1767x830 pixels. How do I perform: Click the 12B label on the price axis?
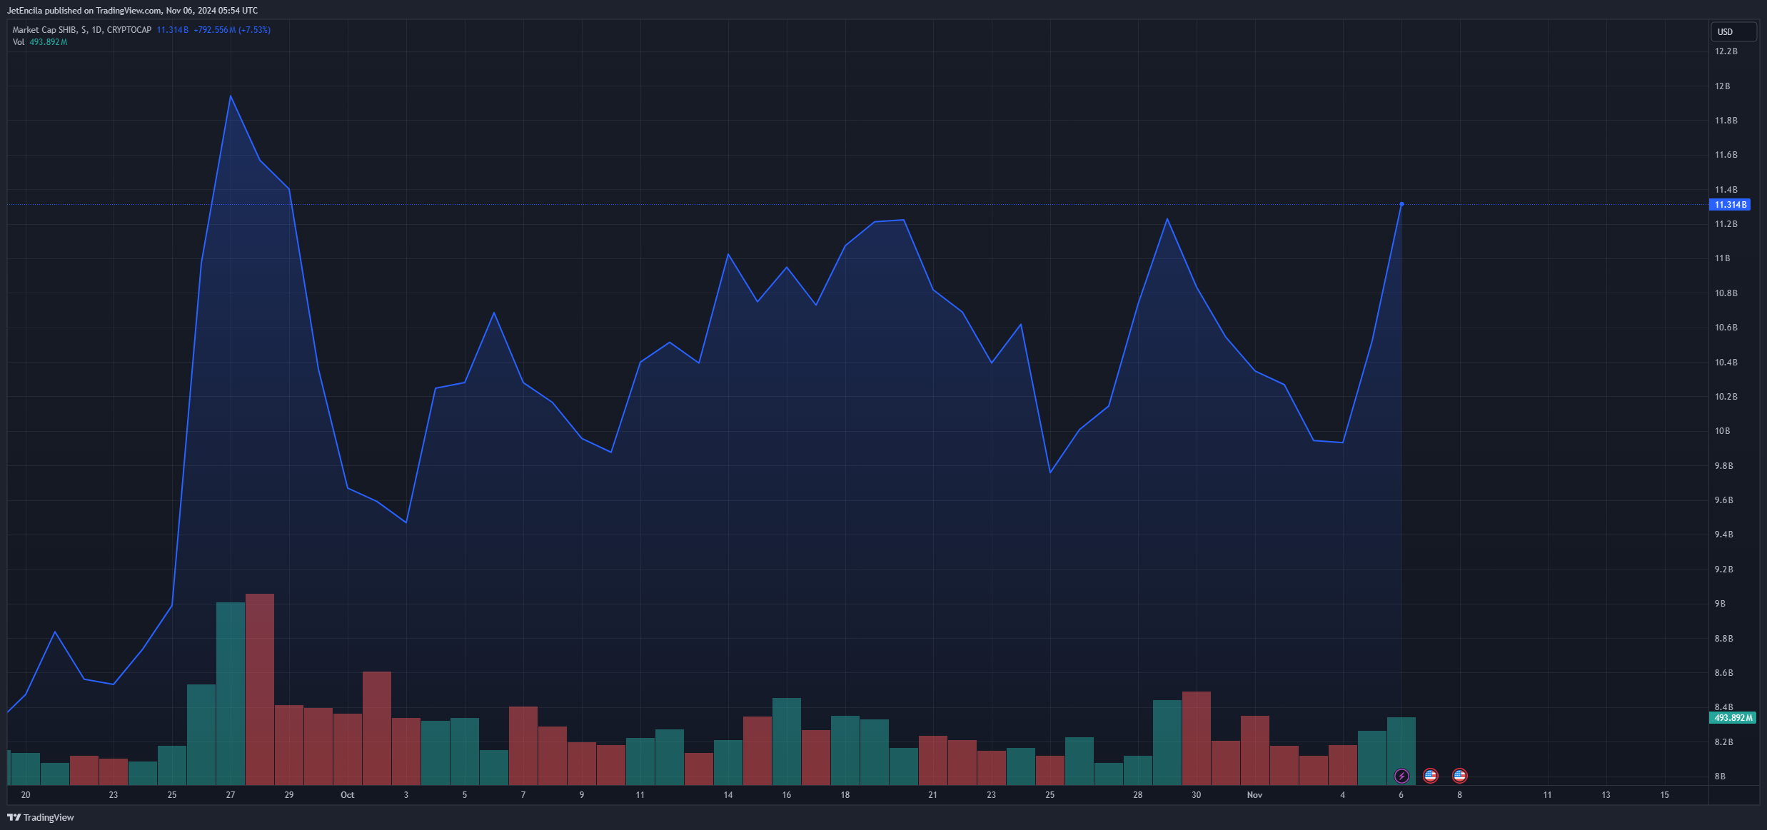pos(1722,86)
